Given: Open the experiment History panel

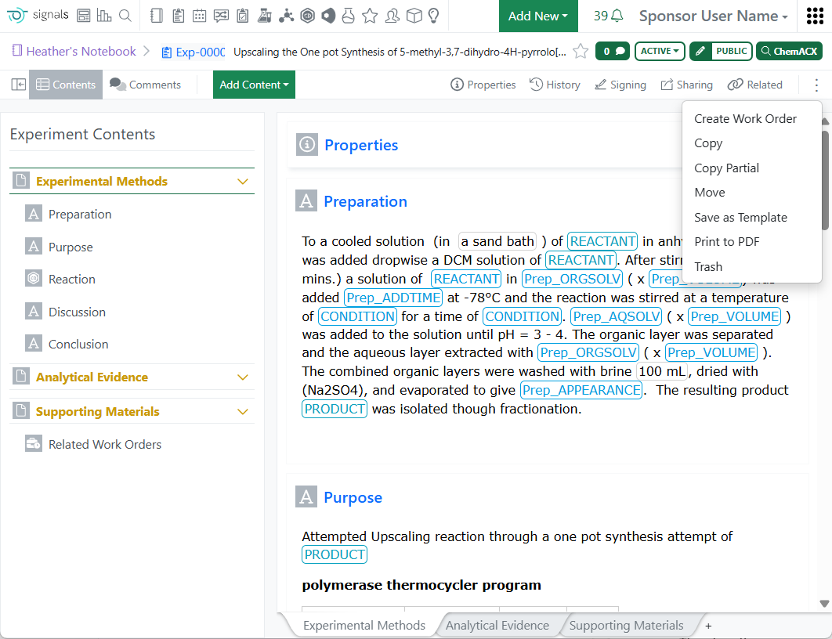Looking at the screenshot, I should tap(555, 85).
